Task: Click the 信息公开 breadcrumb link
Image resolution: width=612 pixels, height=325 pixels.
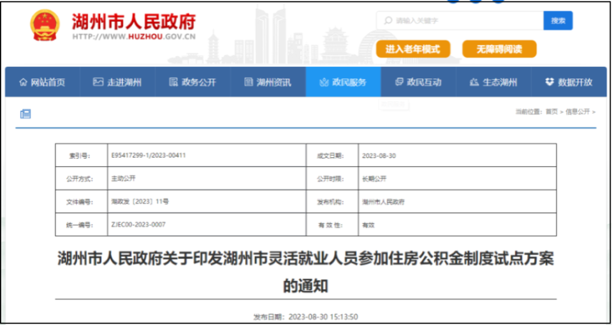Action: [x=578, y=112]
